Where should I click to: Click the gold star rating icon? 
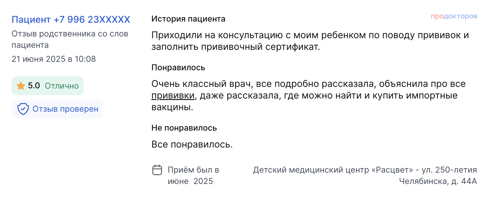[x=21, y=86]
